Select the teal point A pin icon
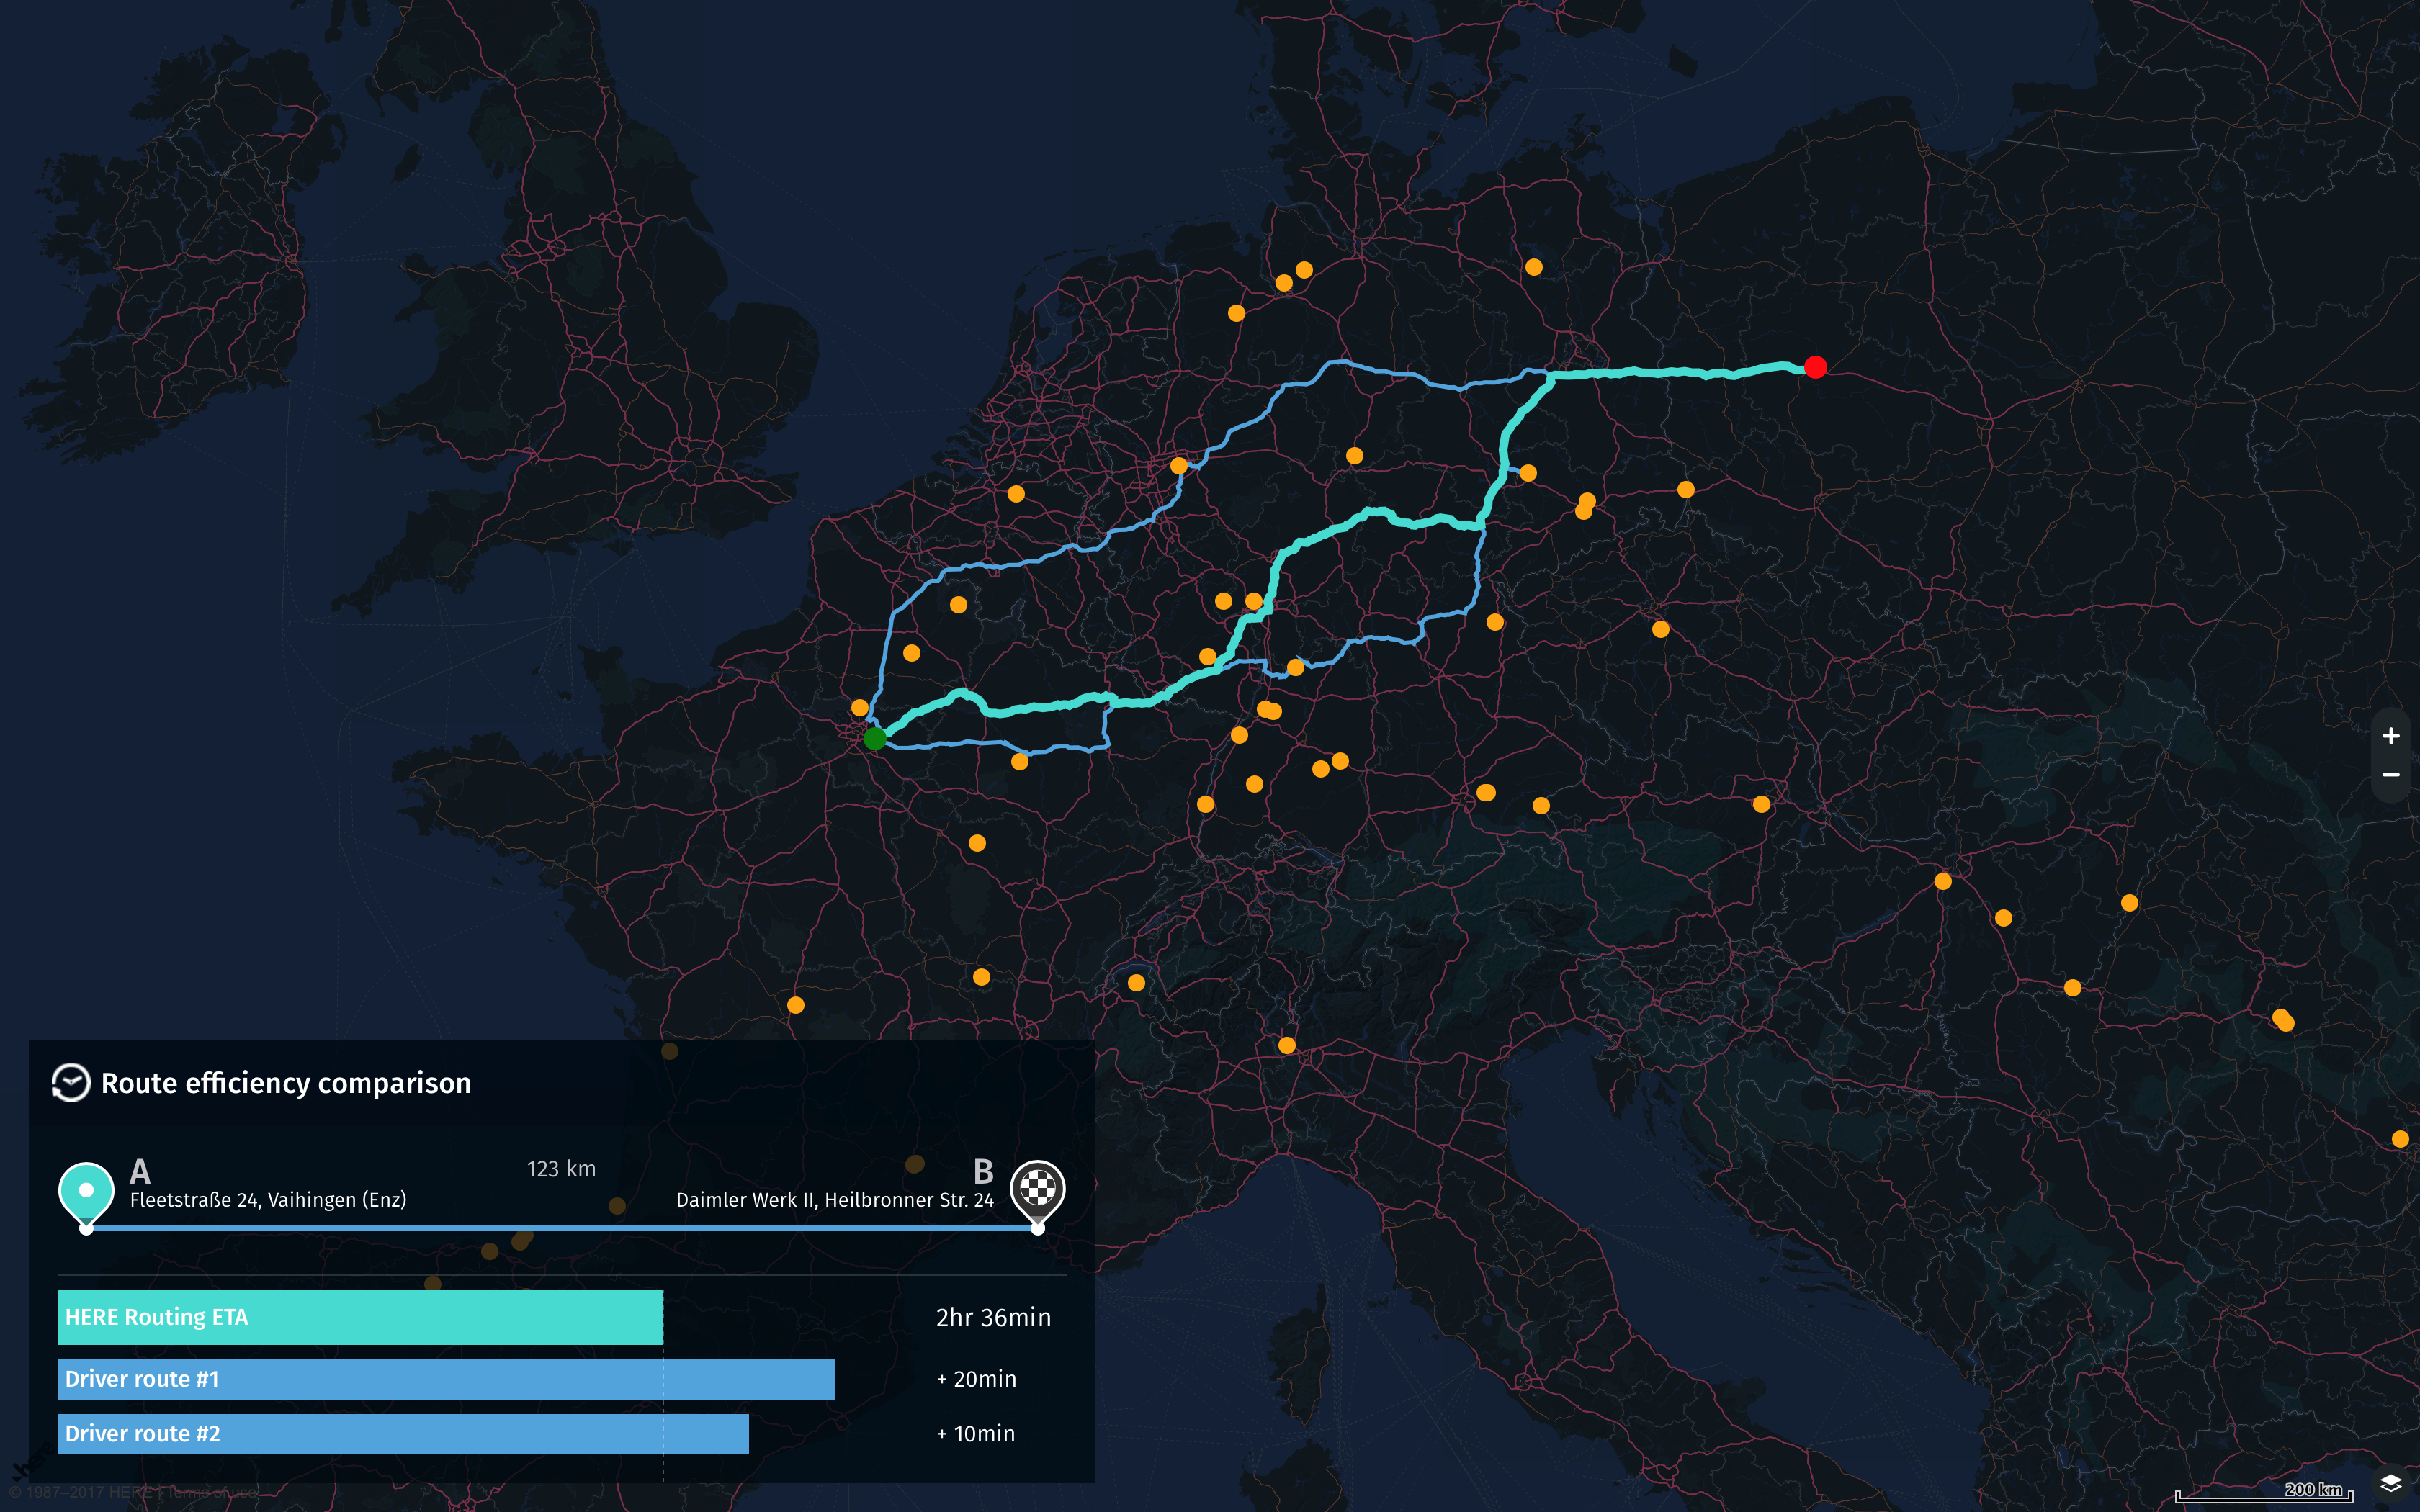 [x=86, y=1194]
